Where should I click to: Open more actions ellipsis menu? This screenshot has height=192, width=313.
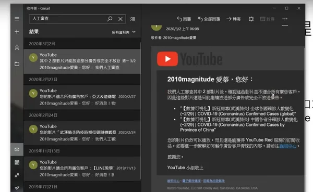coord(285,19)
